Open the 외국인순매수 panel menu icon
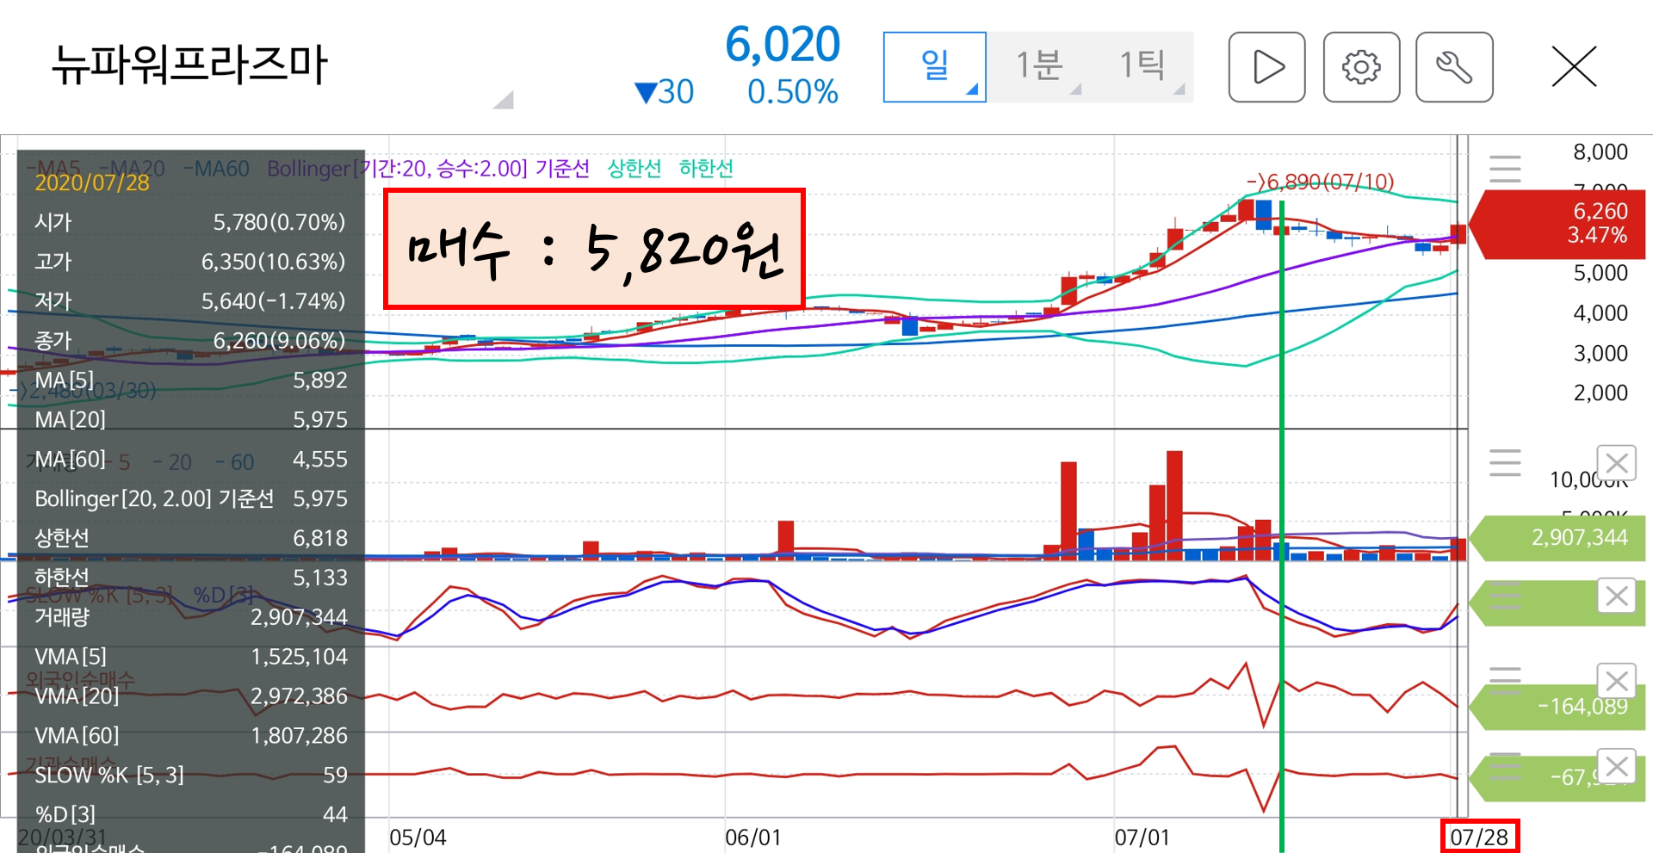Viewport: 1653px width, 853px height. point(1505,680)
